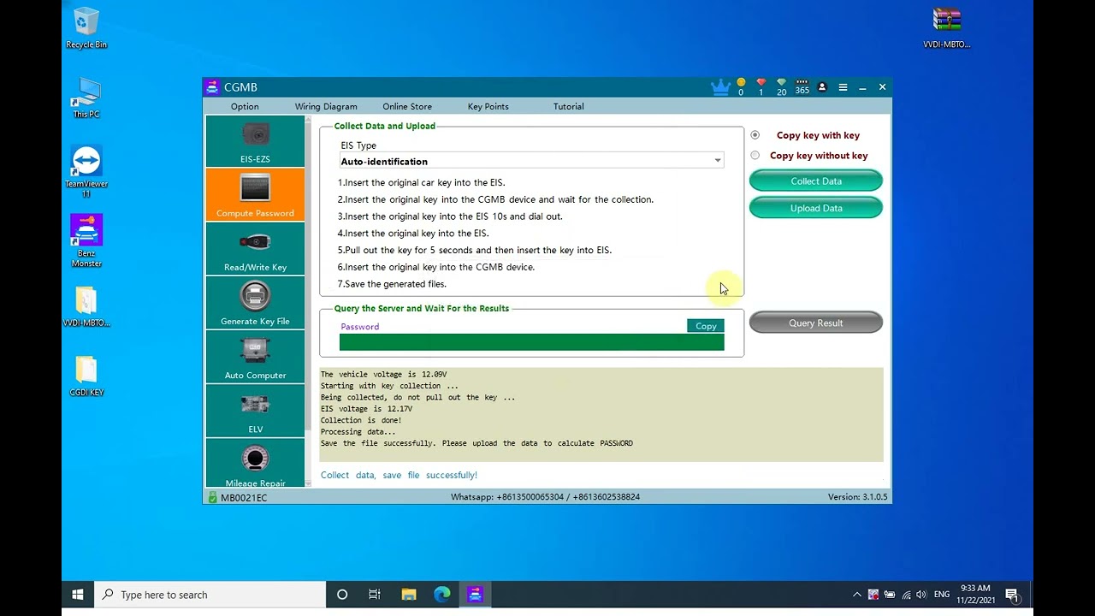
Task: Click the ENG language indicator
Action: (x=942, y=595)
